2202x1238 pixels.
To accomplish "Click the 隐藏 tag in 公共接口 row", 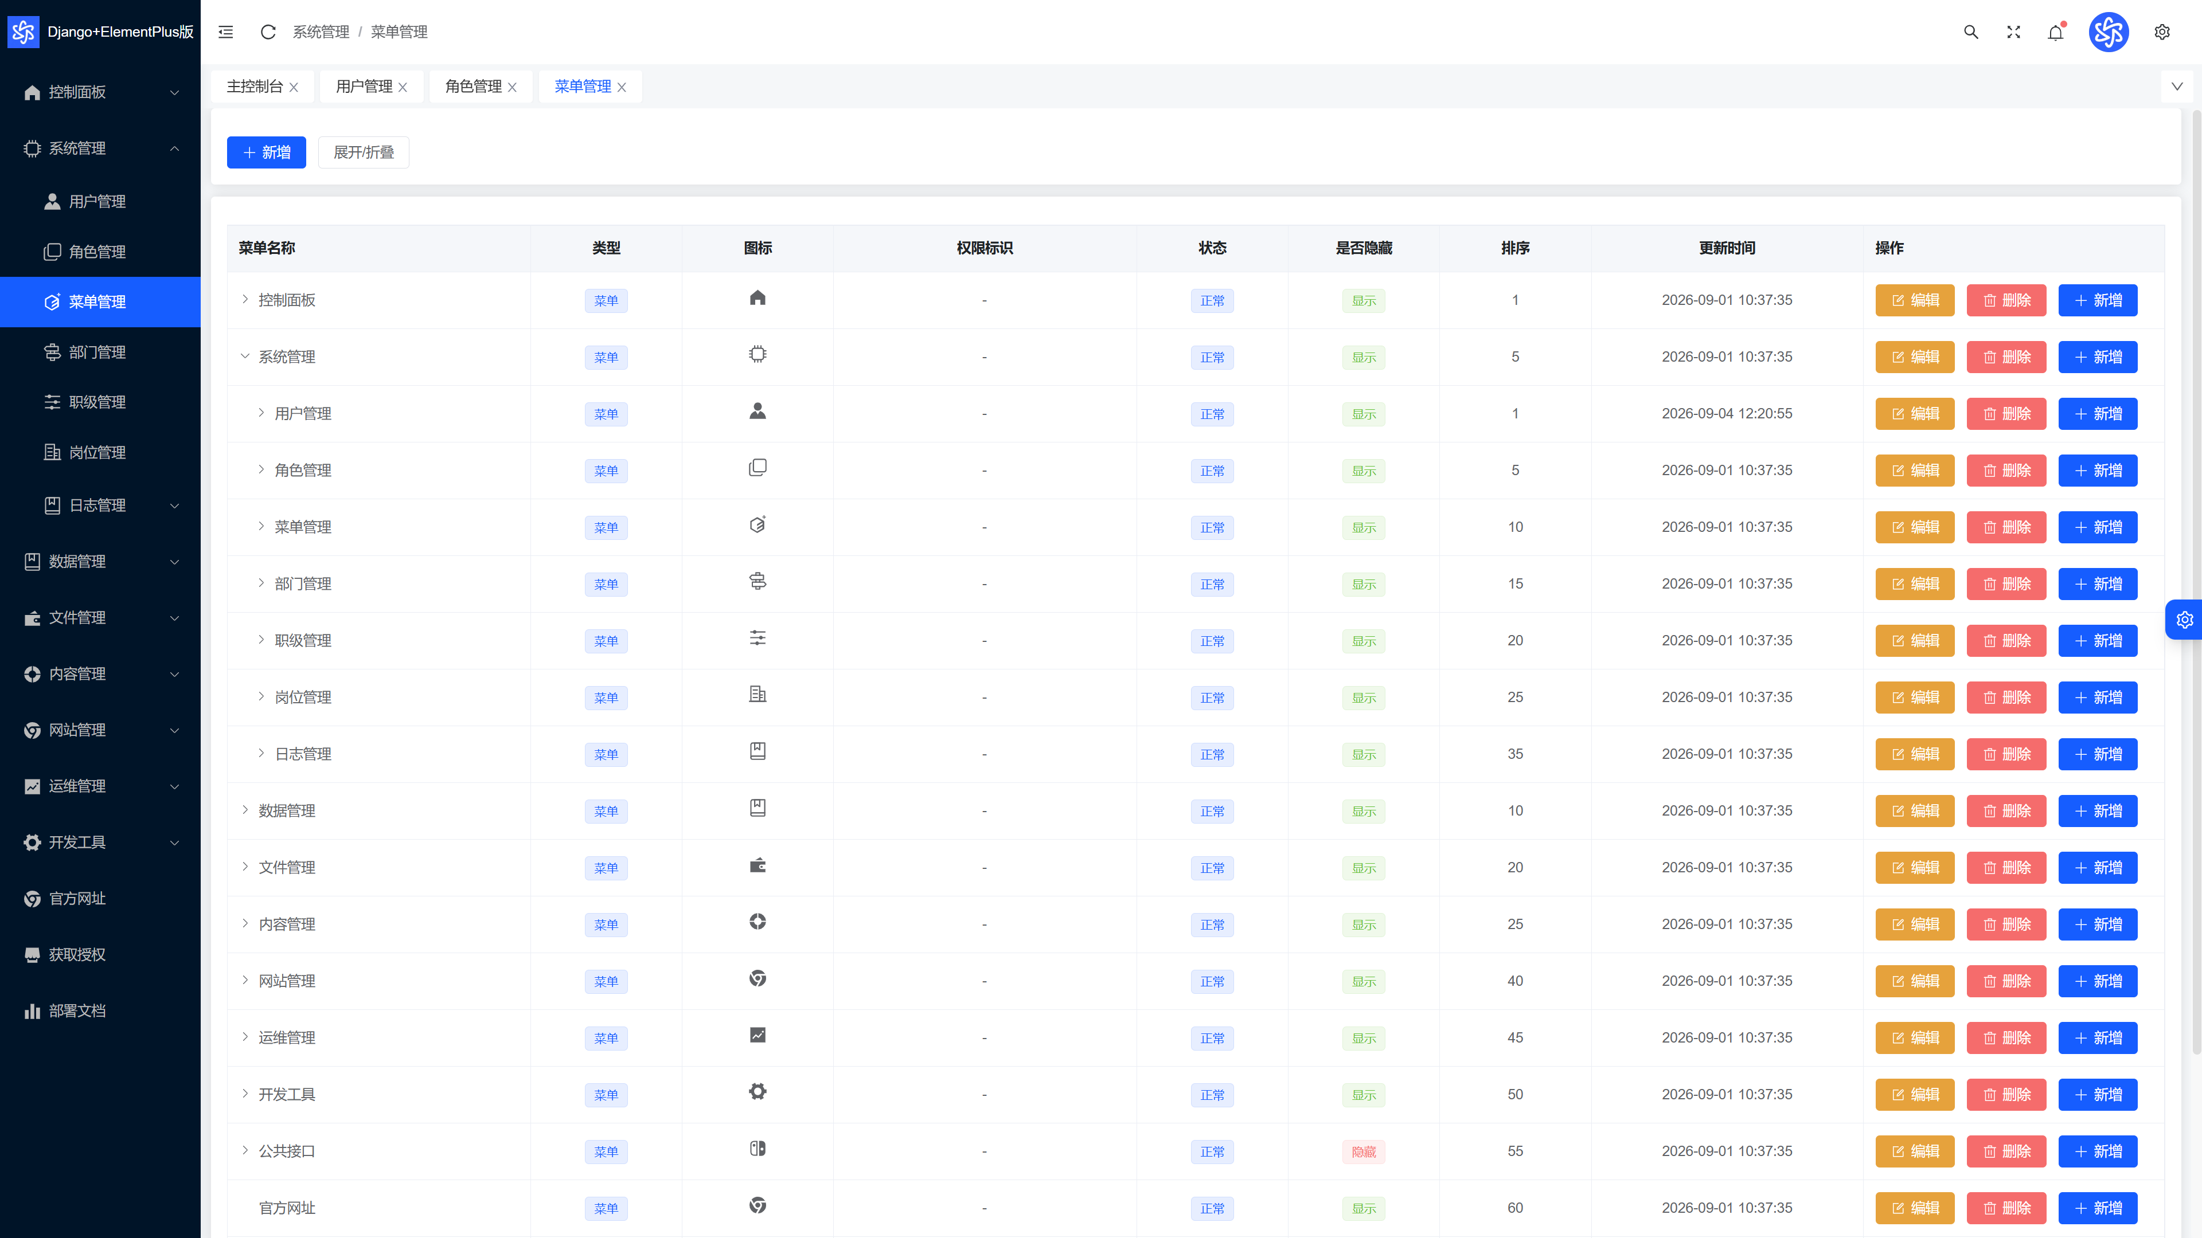I will coord(1364,1151).
